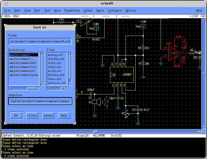Select capacitor C1 220uf
This screenshot has width=207, height=159.
pyautogui.click(x=90, y=94)
